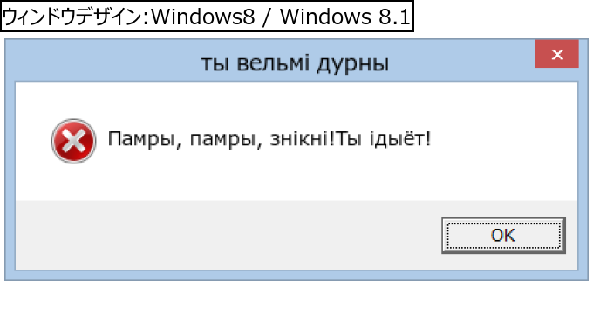The image size is (593, 320).
Task: Click the gray footer area left of OK
Action: tap(227, 235)
